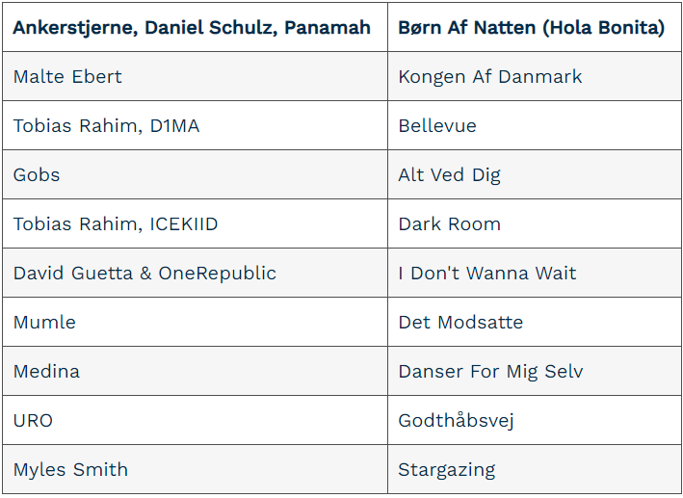This screenshot has width=683, height=498.
Task: Select David Guetta & OneRepublic cell
Action: point(195,274)
